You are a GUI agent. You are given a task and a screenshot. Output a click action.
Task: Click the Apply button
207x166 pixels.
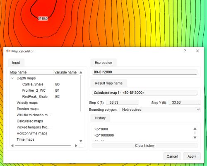click(x=192, y=156)
